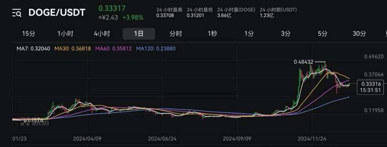The image size is (387, 147).
Task: Click the MA30: 0.36818 indicator label
Action: [72, 49]
